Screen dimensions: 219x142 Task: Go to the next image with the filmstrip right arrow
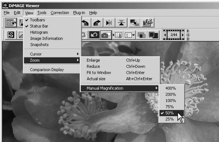(x=182, y=35)
